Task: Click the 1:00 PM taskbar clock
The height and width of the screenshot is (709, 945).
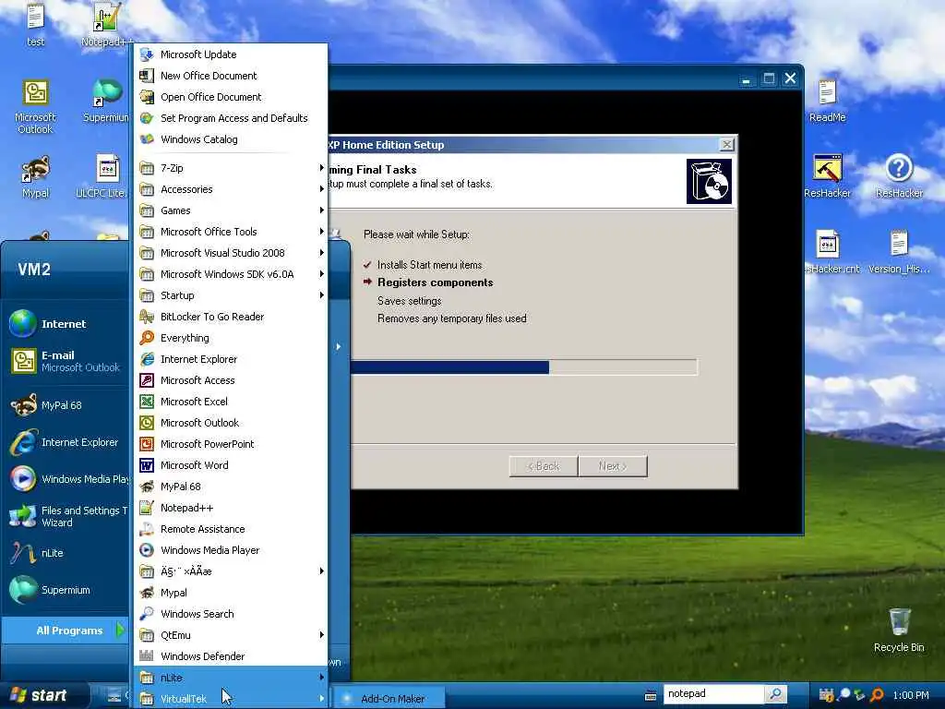Action: pyautogui.click(x=911, y=695)
